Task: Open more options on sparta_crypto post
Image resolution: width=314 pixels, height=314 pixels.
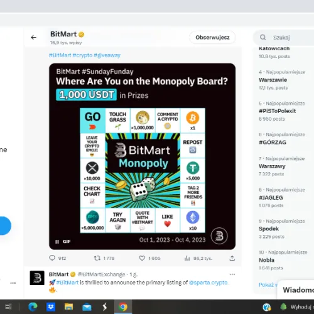Action: [232, 274]
